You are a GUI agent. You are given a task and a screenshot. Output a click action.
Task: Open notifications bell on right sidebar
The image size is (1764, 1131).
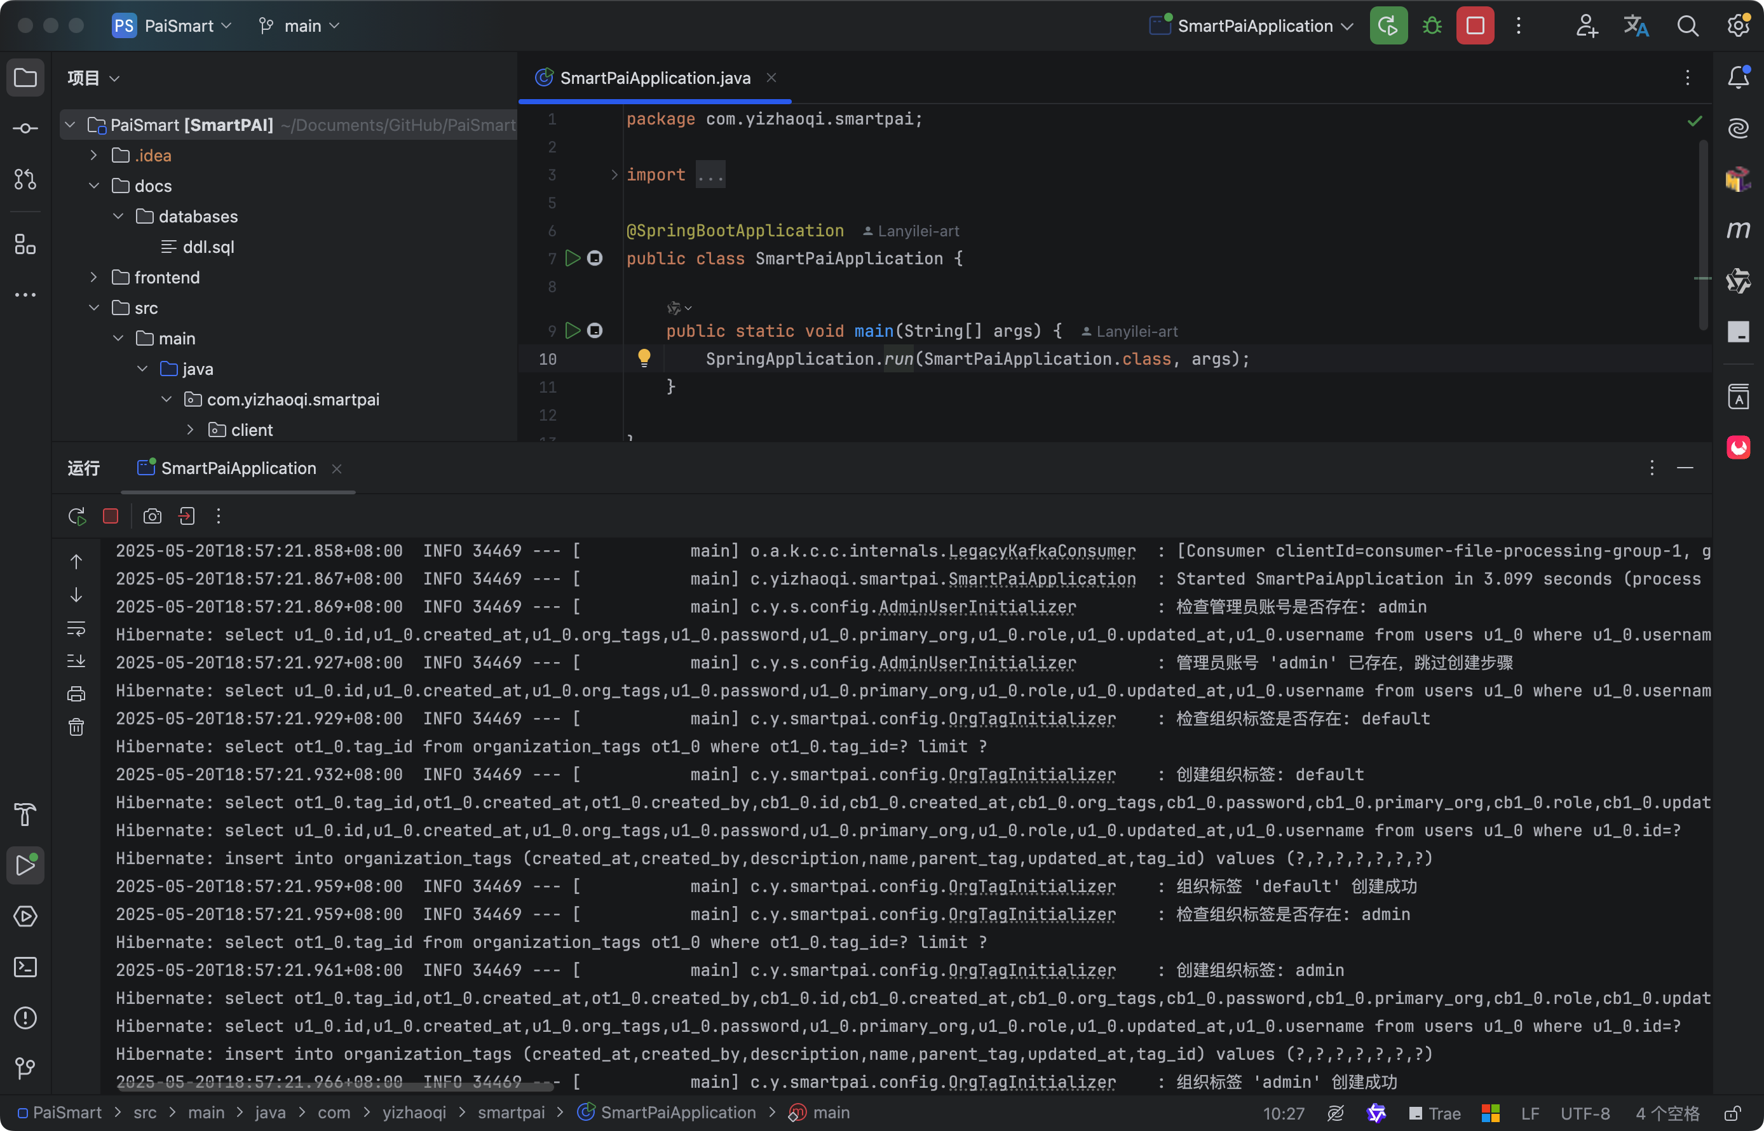tap(1737, 77)
